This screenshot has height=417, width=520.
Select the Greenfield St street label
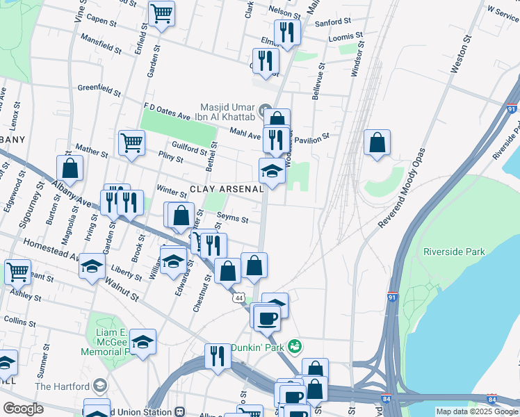pos(99,90)
